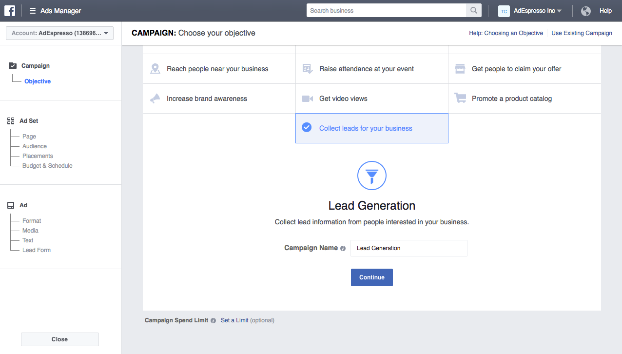Screen dimensions: 622x354
Task: Click the Campaign Name info icon
Action: (x=343, y=248)
